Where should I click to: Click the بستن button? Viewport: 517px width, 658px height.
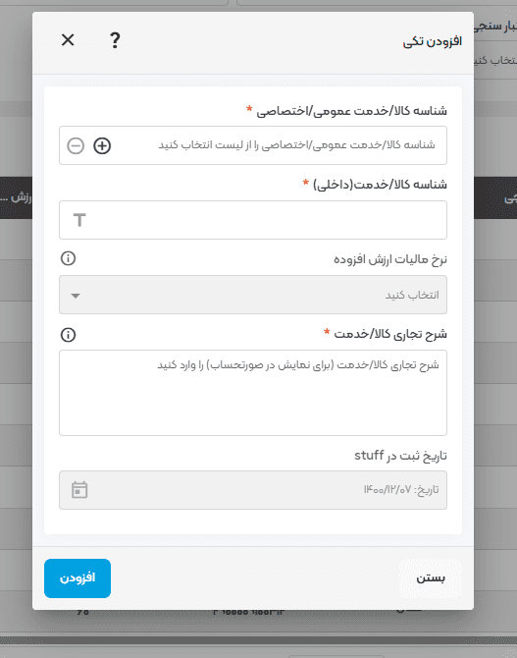pos(431,577)
